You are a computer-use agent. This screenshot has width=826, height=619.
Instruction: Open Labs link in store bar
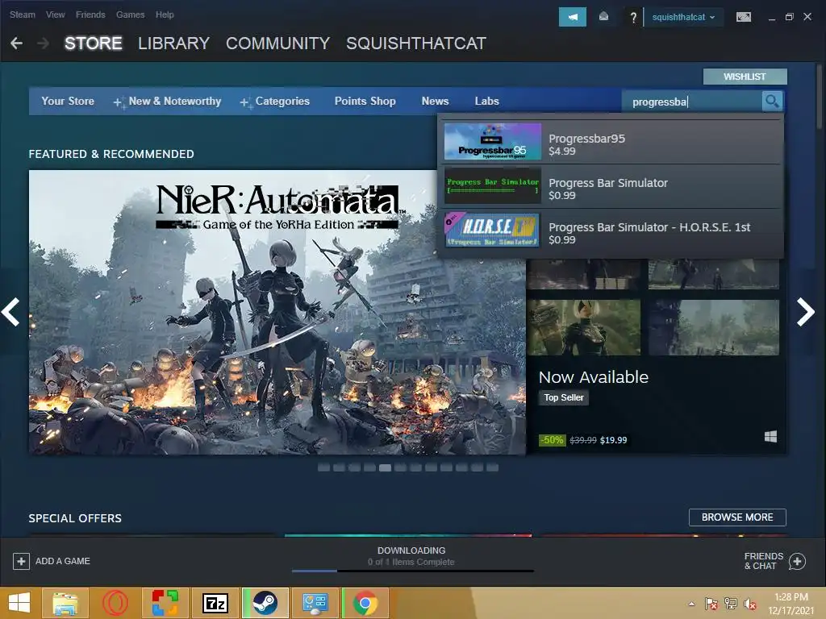point(486,101)
